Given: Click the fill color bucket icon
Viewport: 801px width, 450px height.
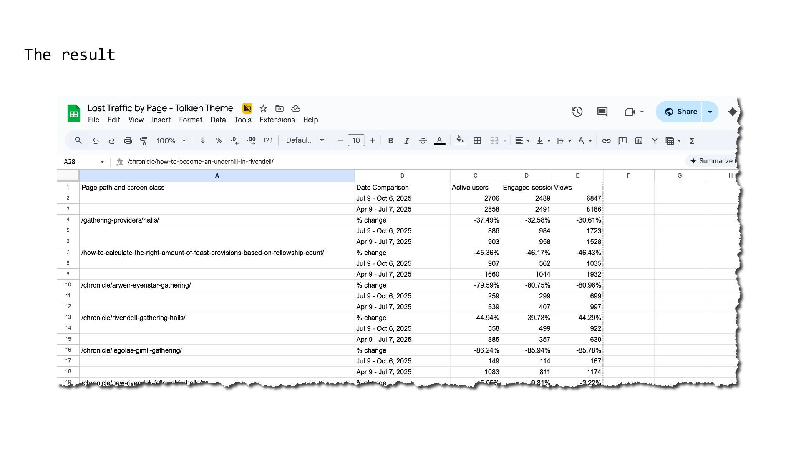Looking at the screenshot, I should (460, 140).
